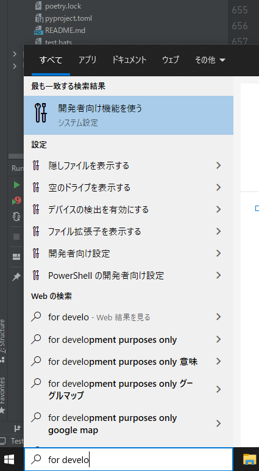This screenshot has height=471, width=259.
Task: Click the gray Stop square icon
Action: point(16,237)
